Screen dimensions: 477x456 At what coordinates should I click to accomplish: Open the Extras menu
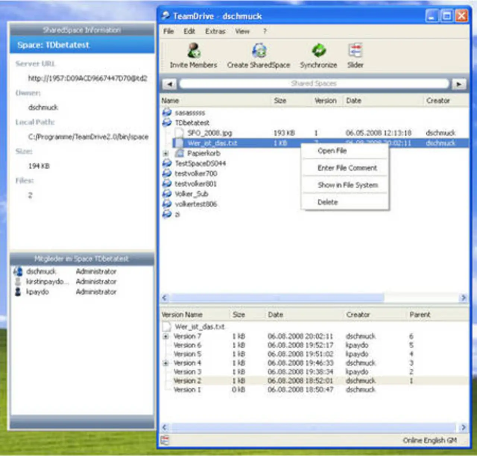click(x=215, y=31)
